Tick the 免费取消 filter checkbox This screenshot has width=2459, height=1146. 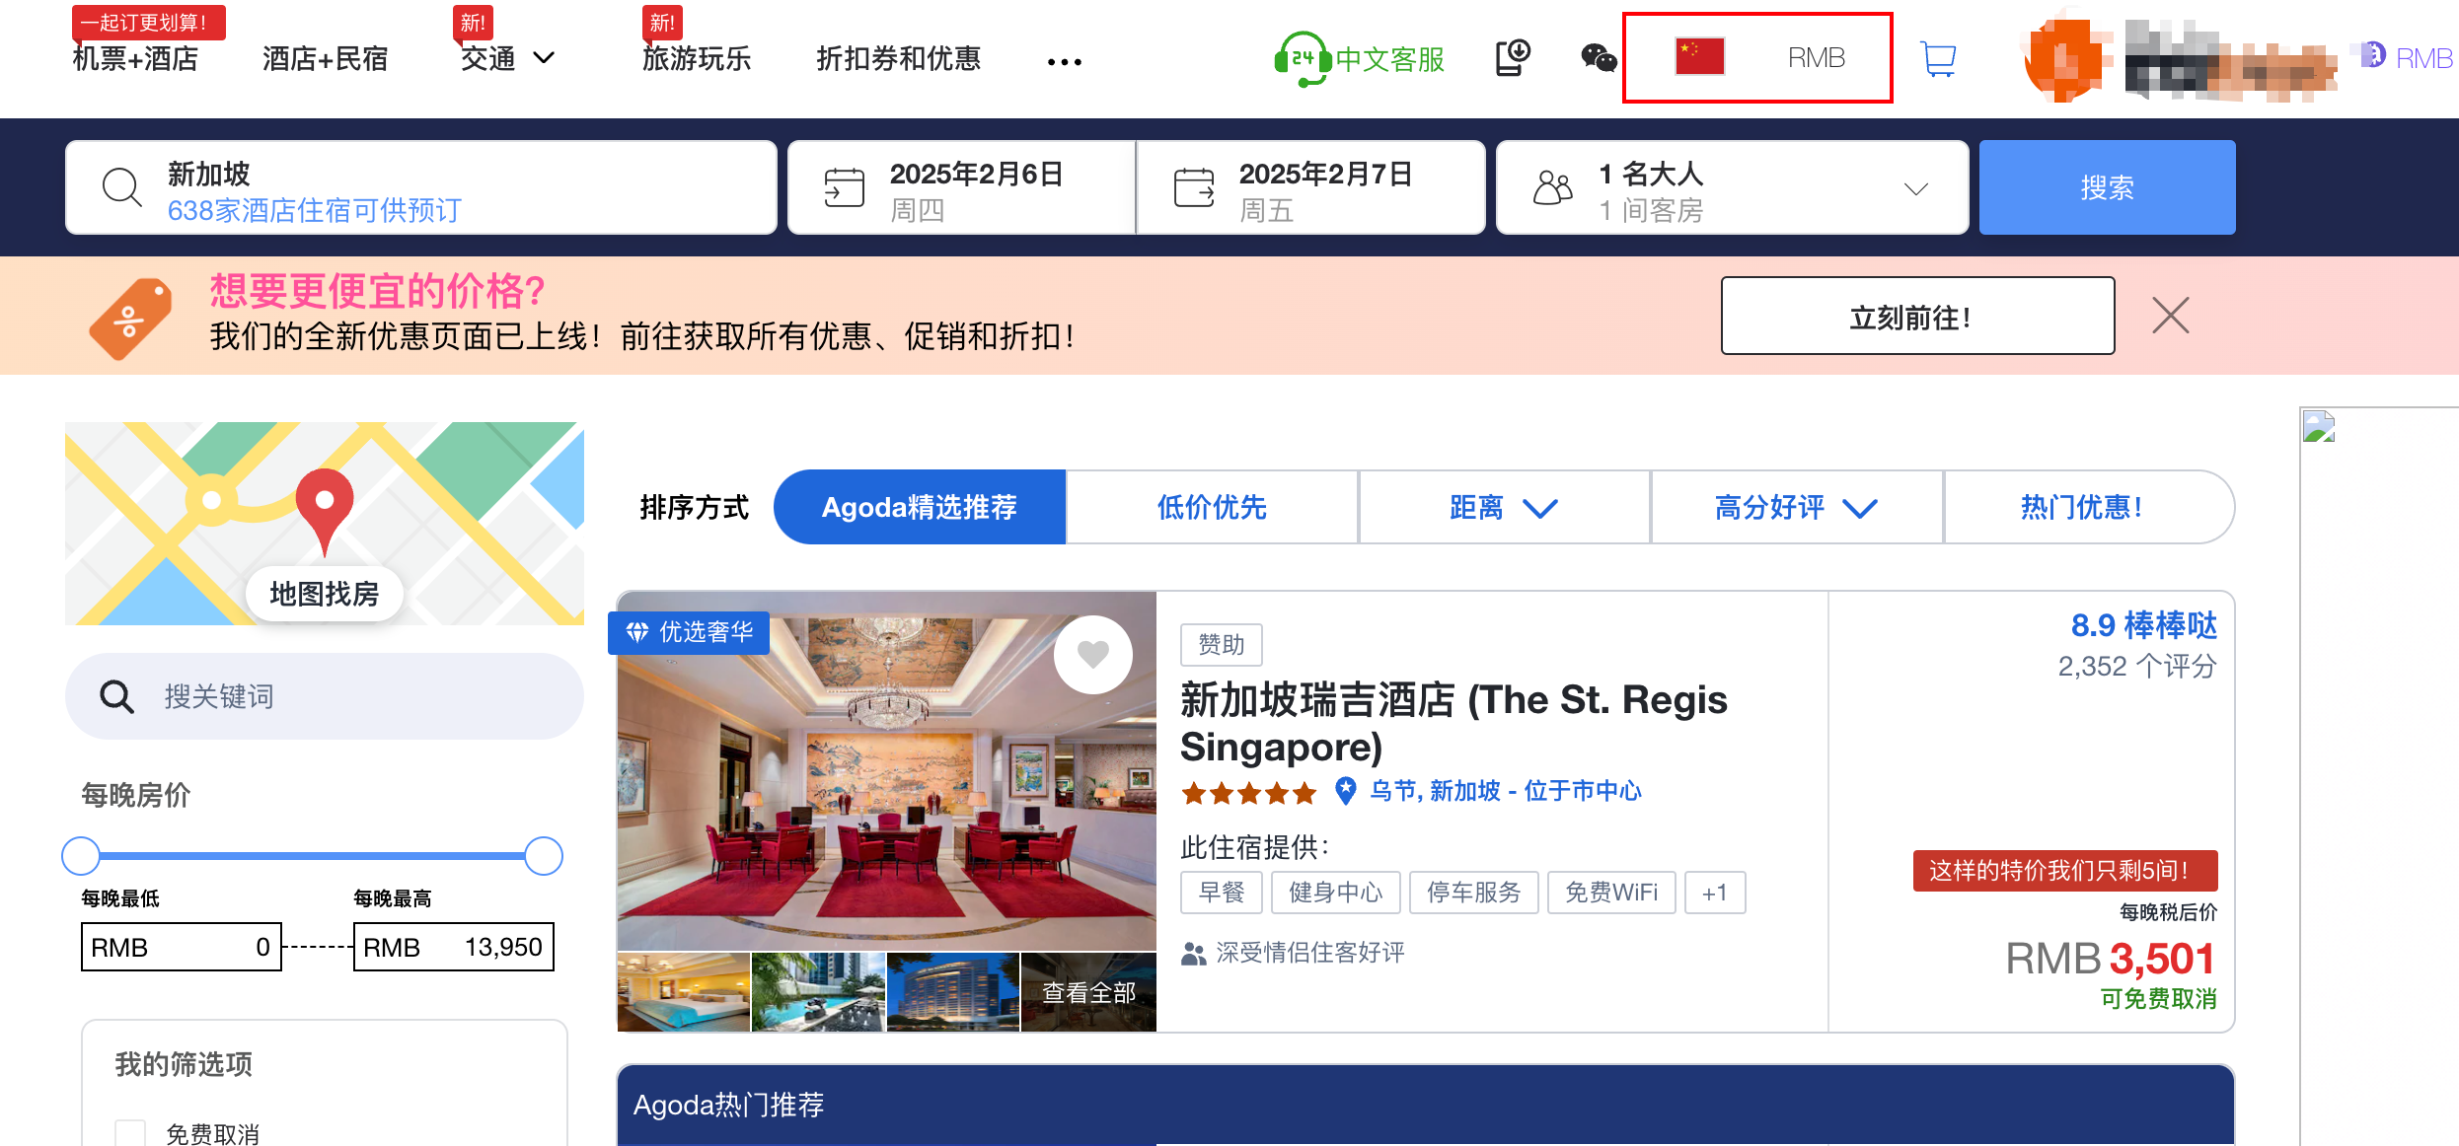pyautogui.click(x=130, y=1133)
